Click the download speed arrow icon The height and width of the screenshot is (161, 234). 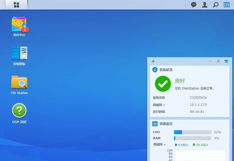click(x=194, y=145)
